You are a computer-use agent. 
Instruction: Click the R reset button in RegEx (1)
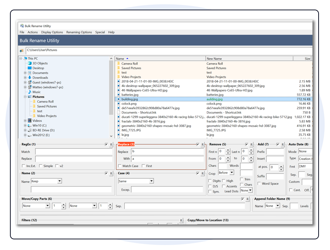point(111,145)
